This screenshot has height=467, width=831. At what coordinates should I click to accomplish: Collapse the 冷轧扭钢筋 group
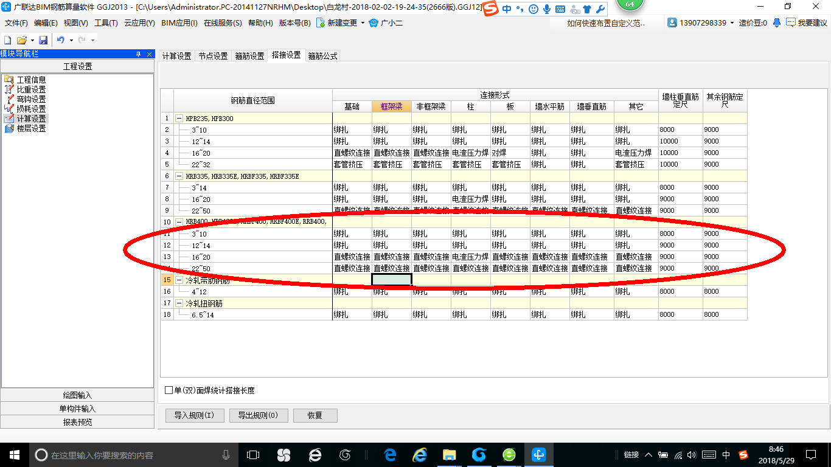coord(179,303)
